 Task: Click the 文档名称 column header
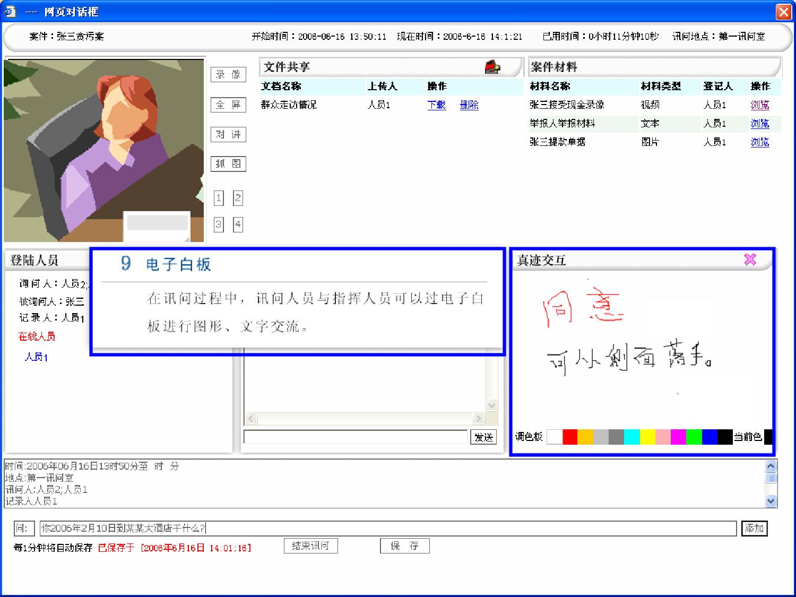(x=281, y=86)
